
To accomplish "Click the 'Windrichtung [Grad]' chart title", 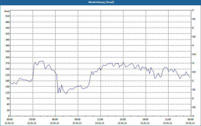I will click(x=101, y=2).
